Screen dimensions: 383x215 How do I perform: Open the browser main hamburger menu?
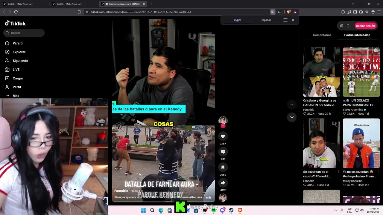click(x=379, y=12)
